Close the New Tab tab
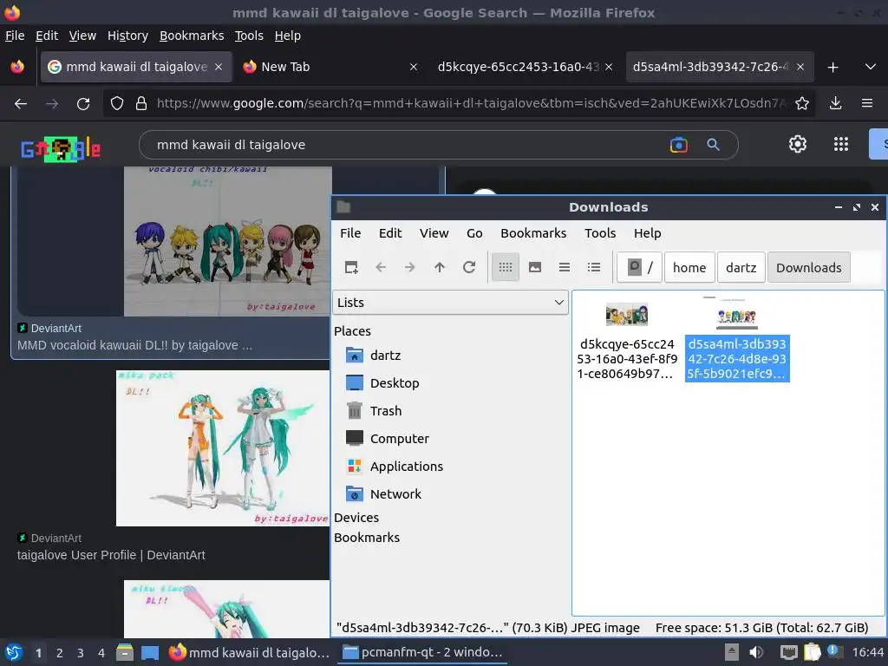Image resolution: width=888 pixels, height=666 pixels. click(x=414, y=67)
